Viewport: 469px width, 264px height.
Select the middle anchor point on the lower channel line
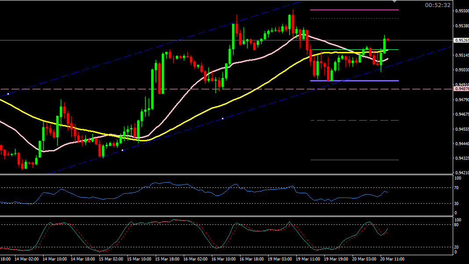point(223,118)
